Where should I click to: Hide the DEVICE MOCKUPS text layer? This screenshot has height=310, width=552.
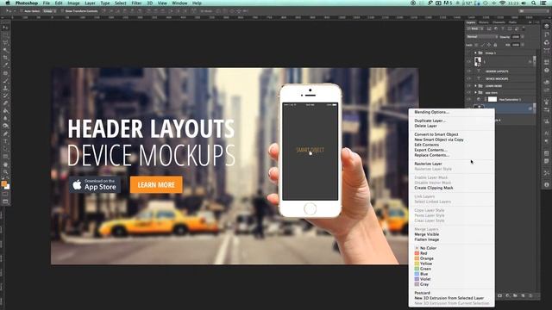pos(469,78)
